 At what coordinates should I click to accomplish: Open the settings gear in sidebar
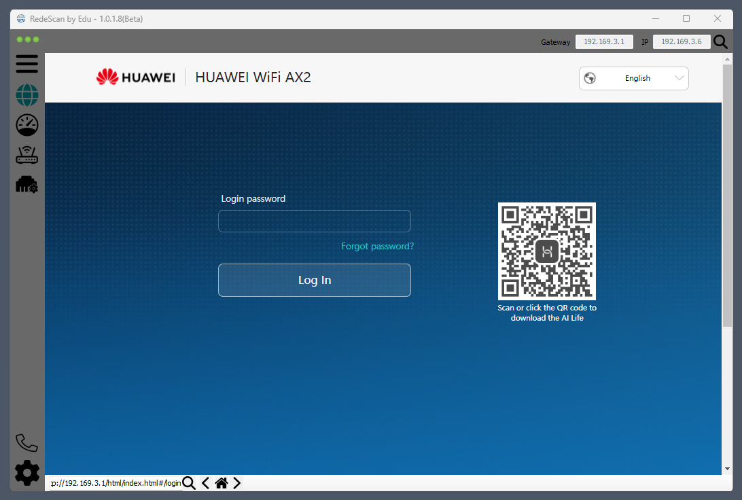(x=27, y=472)
